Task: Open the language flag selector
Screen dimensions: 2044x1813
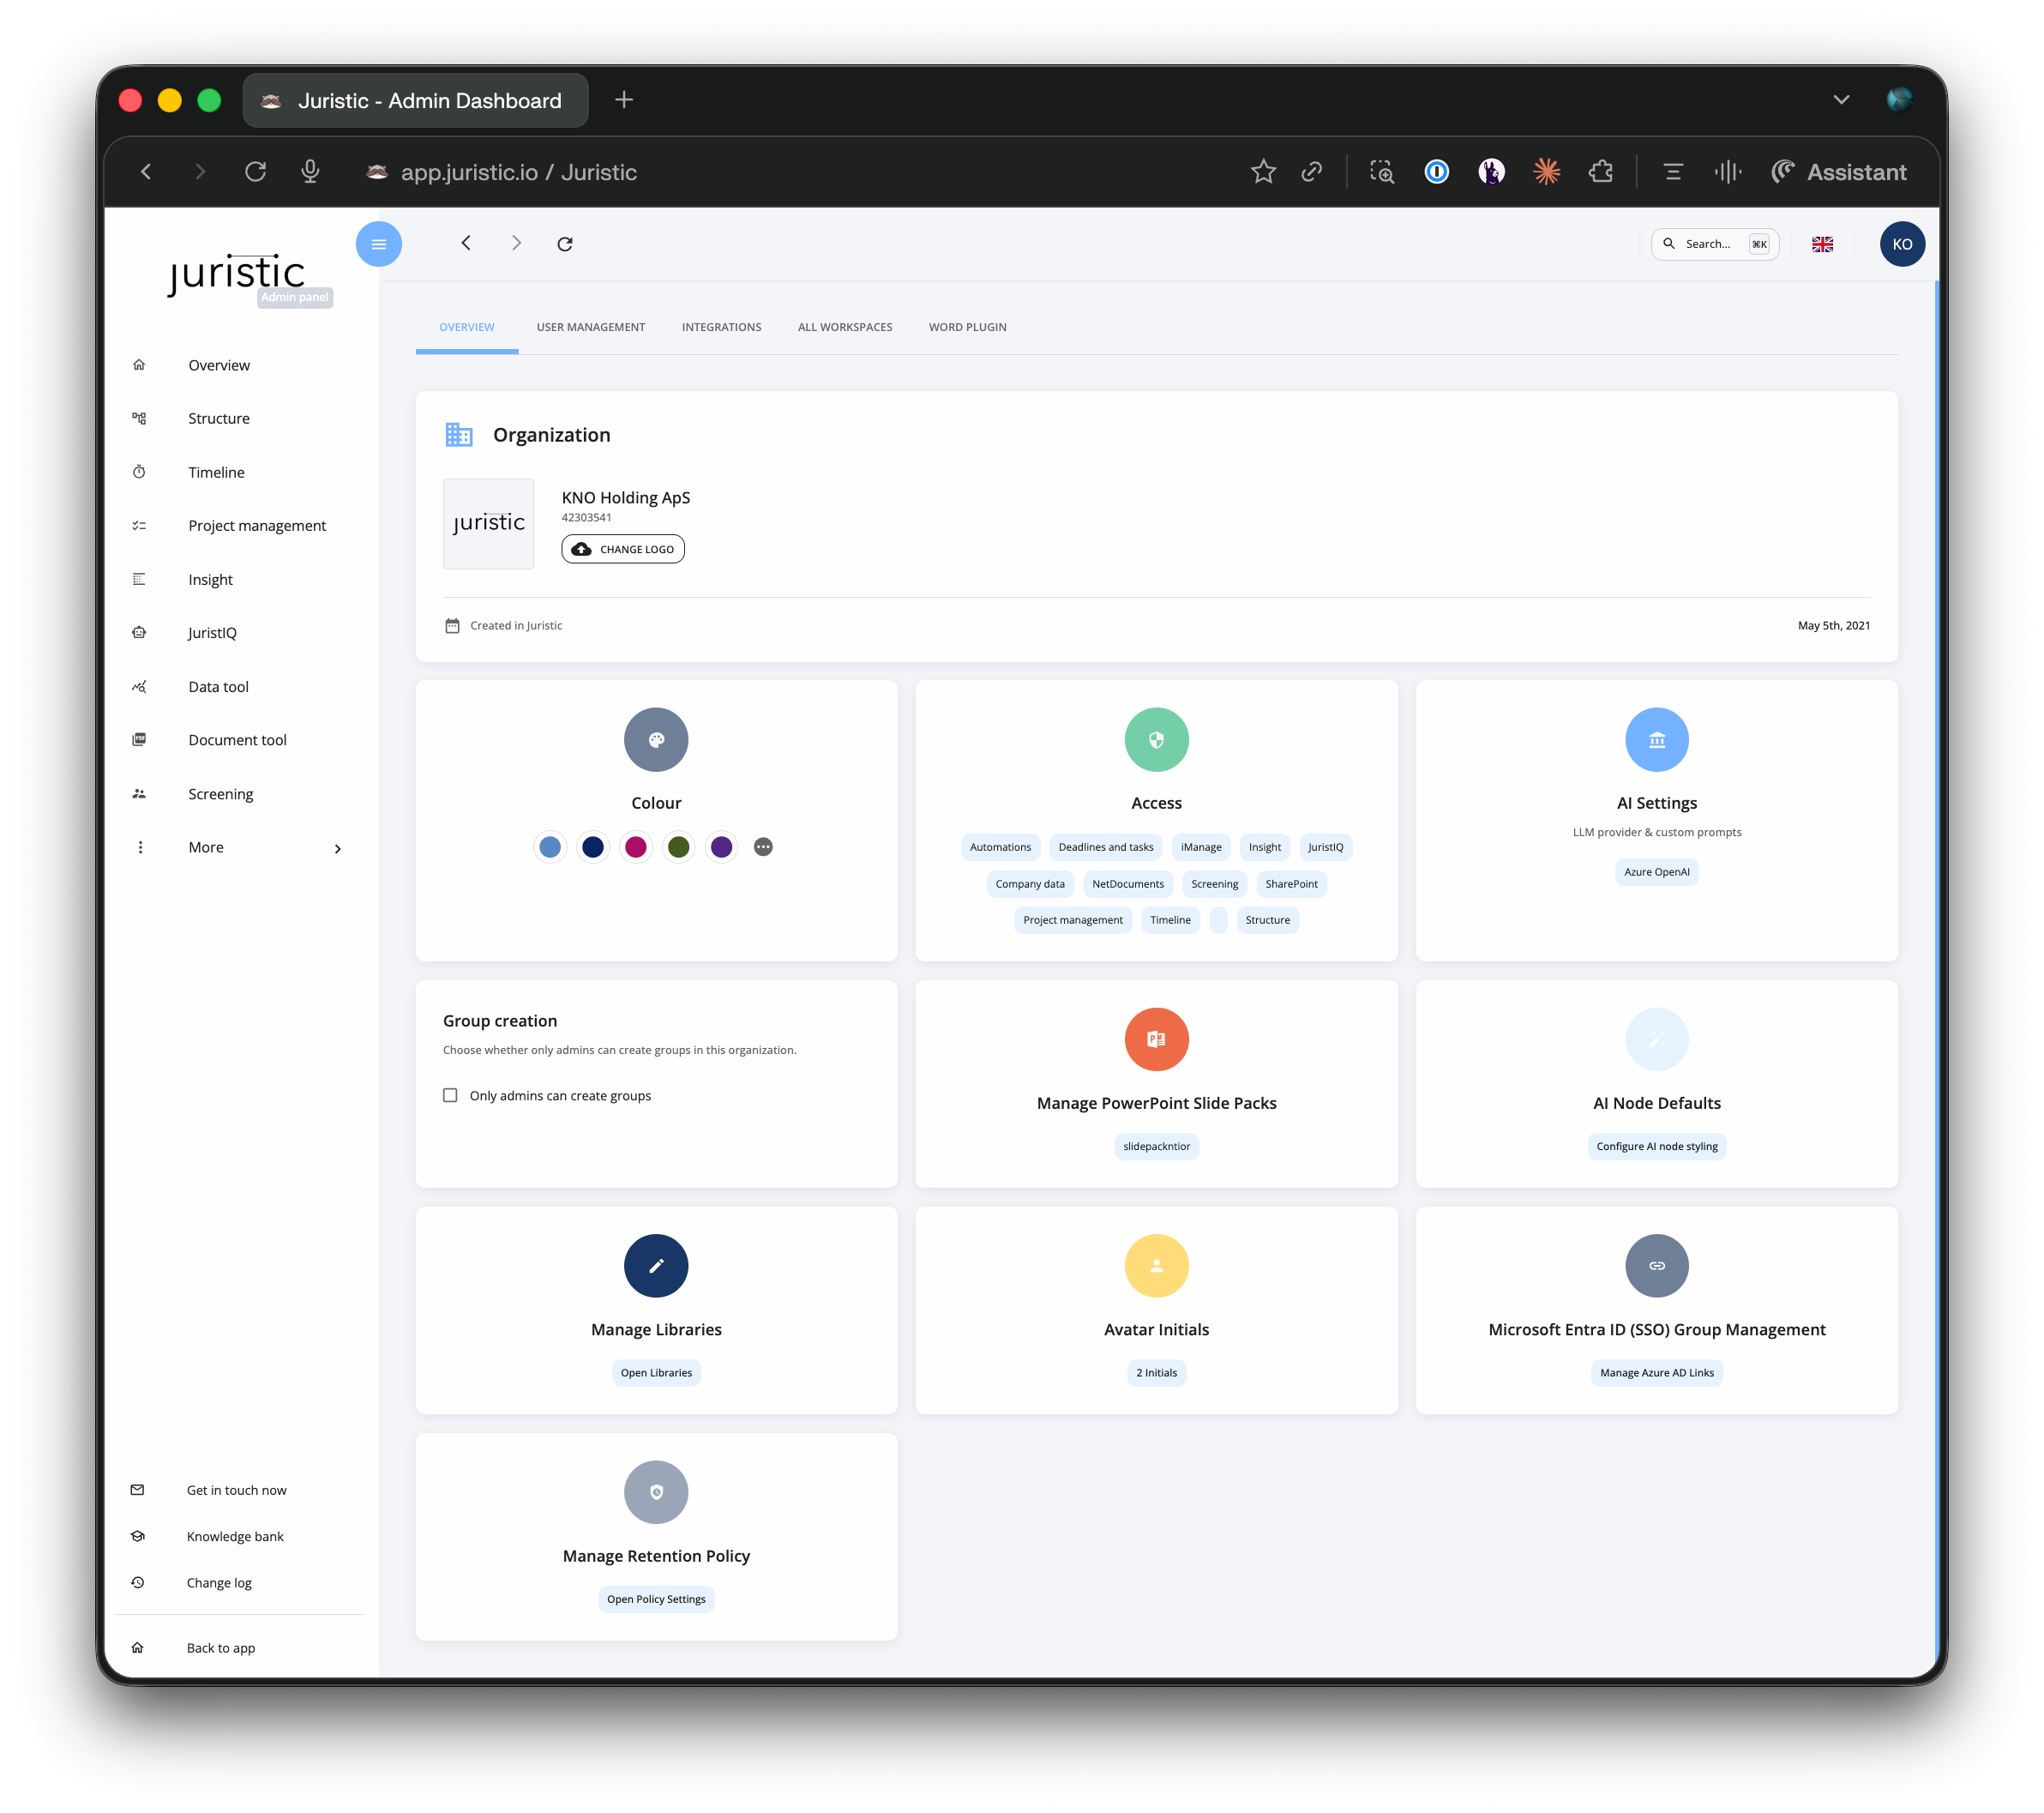Action: point(1822,244)
